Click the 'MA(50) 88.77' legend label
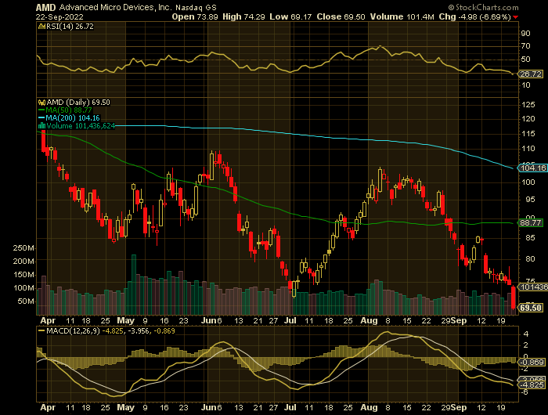This screenshot has height=415, width=548. pos(69,110)
